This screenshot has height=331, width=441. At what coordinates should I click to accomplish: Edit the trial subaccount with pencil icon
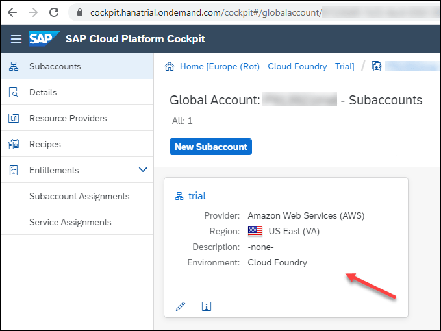[181, 306]
